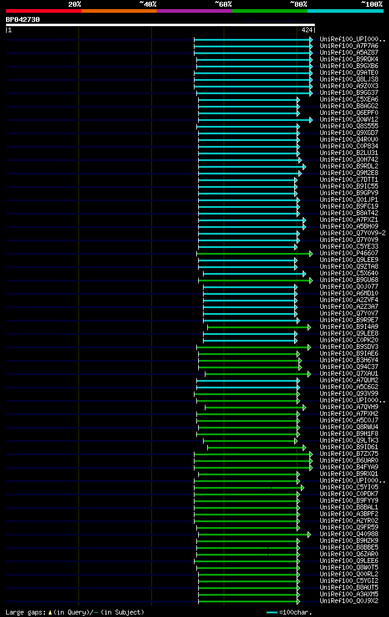The width and height of the screenshot is (389, 617).
Task: Select the UniRef100_B9ID61 label
Action: click(x=349, y=447)
